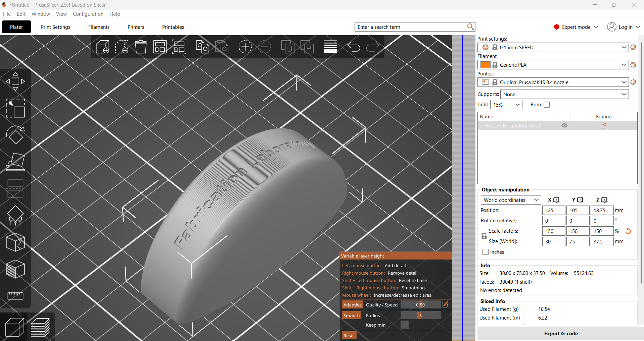Open printer settings gear icon
The height and width of the screenshot is (341, 644).
click(633, 82)
